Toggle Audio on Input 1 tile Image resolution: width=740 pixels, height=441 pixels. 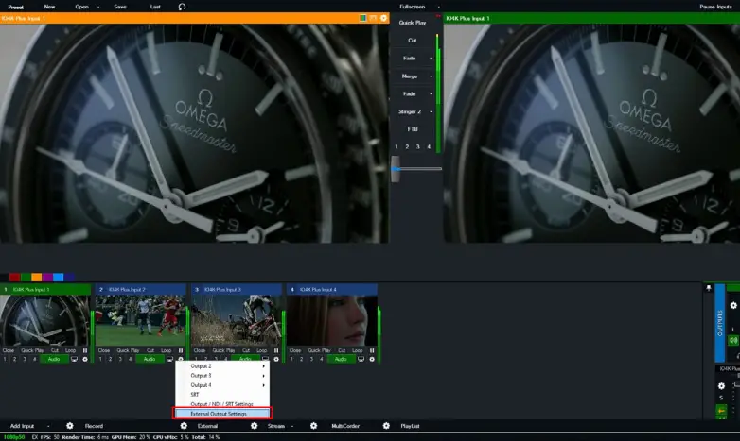(x=52, y=359)
